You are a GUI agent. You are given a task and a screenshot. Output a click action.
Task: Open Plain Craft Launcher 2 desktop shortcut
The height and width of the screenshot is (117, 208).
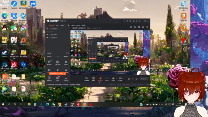[23, 67]
